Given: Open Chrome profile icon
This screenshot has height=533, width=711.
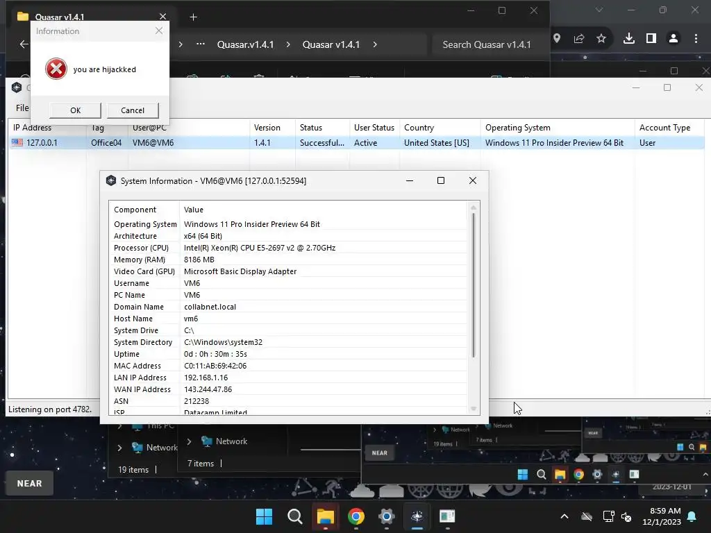Looking at the screenshot, I should (674, 39).
